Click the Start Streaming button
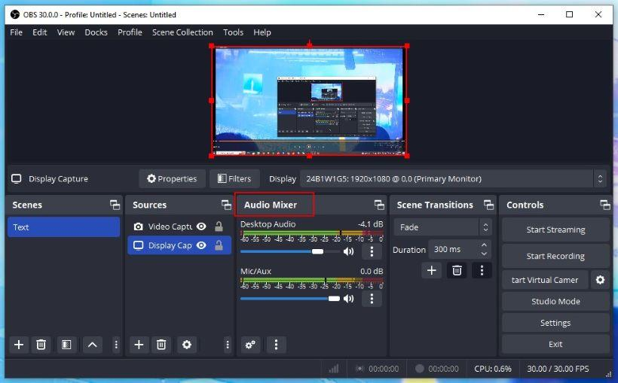The image size is (618, 383). pos(555,230)
